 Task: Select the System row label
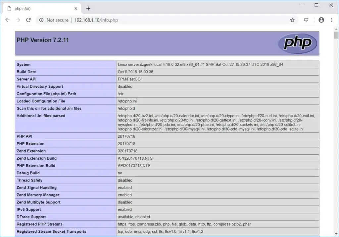pyautogui.click(x=24, y=64)
